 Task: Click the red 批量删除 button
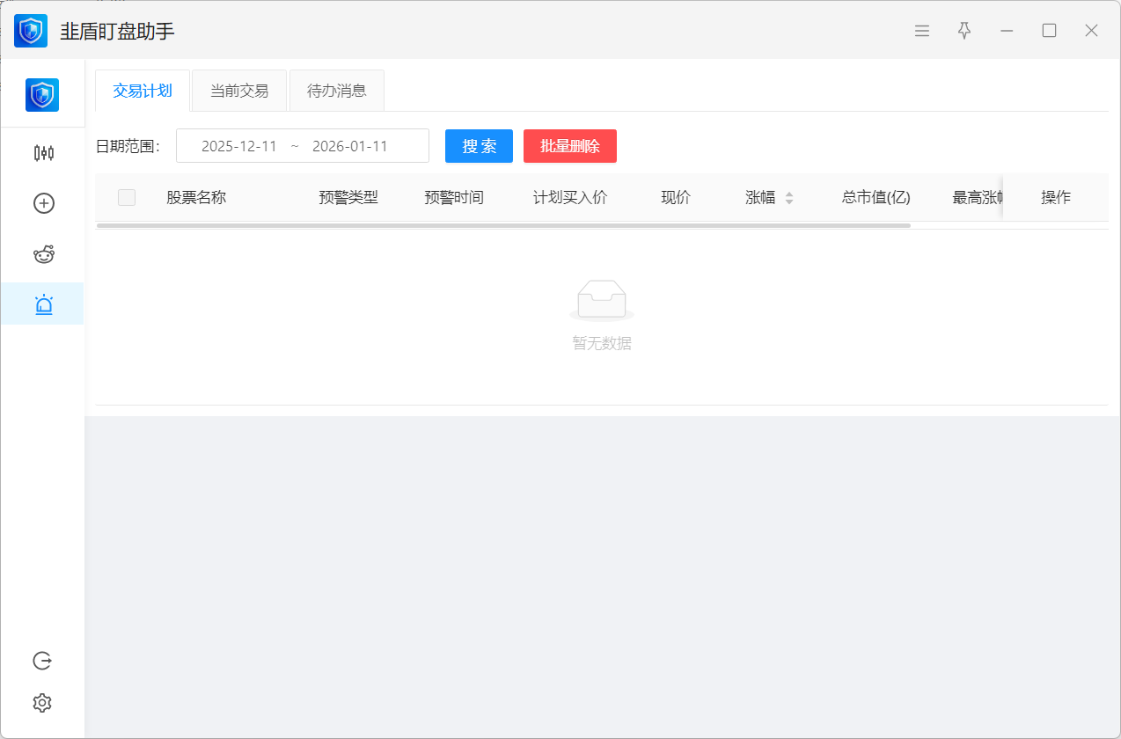[569, 146]
